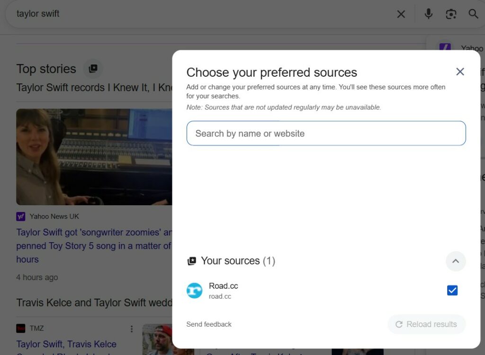485x355 pixels.
Task: Click the Travis Kelce and Taylor Swift heading
Action: pyautogui.click(x=94, y=302)
